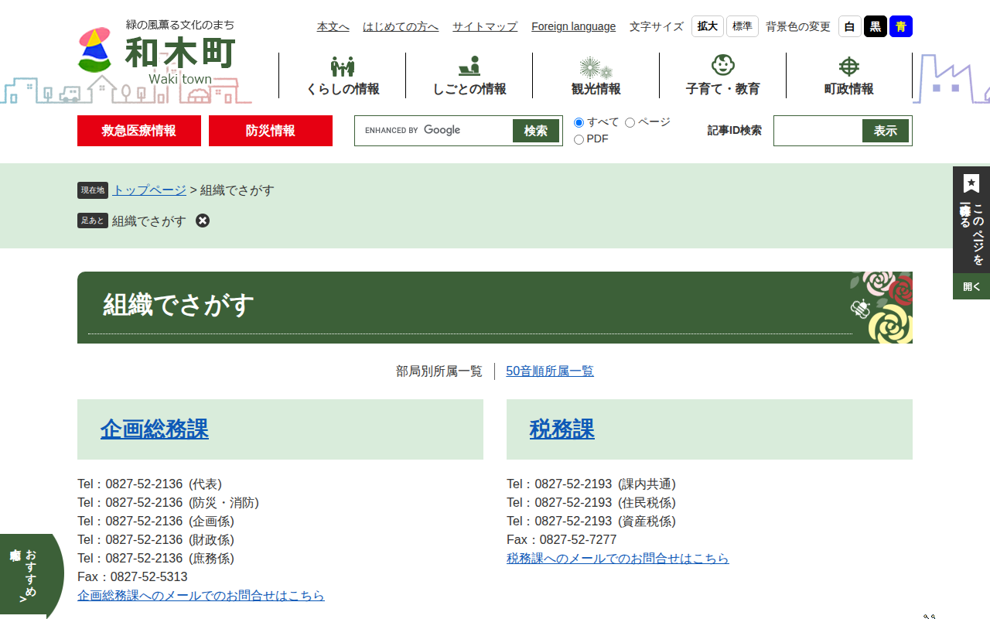Screen dimensions: 990x619
Task: Click the 住民税係 phone number line
Action: click(x=591, y=503)
